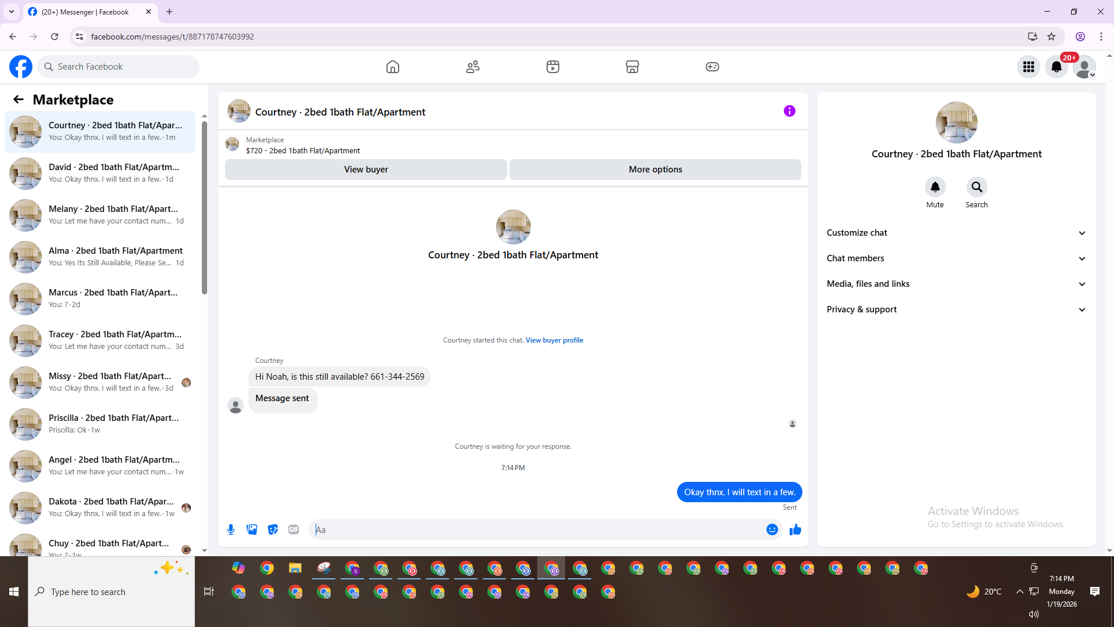Send a thumbs-up like

795,529
